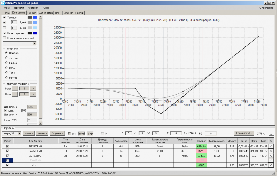Image resolution: width=277 pixels, height=176 pixels.
Task: Click the D value input field
Action: [x=128, y=133]
